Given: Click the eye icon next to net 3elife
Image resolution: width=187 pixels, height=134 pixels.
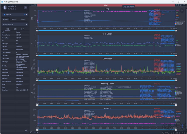Looking at the screenshot, I should pos(15,6).
